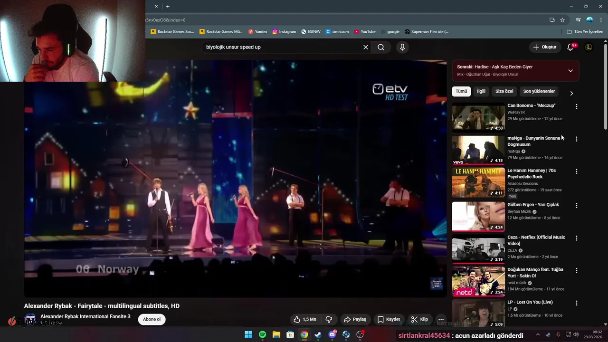608x342 pixels.
Task: Show hidden system tray icons chevron
Action: pyautogui.click(x=538, y=335)
